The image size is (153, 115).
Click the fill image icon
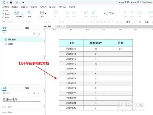(140, 22)
